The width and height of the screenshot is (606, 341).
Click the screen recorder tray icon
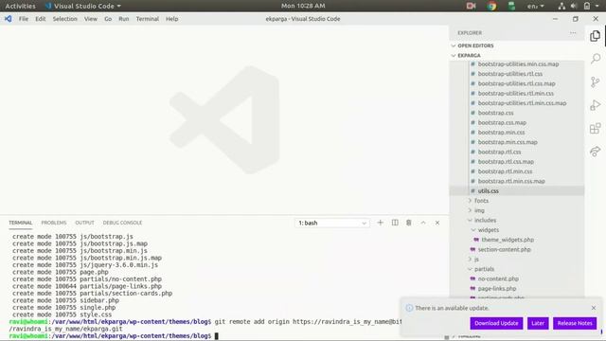472,6
